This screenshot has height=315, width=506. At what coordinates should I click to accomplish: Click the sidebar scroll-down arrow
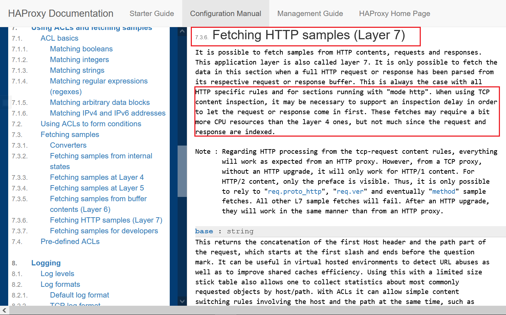coord(182,301)
